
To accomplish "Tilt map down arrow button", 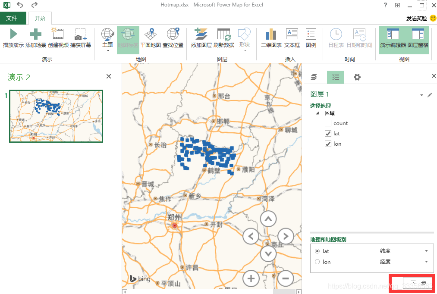I will (268, 253).
